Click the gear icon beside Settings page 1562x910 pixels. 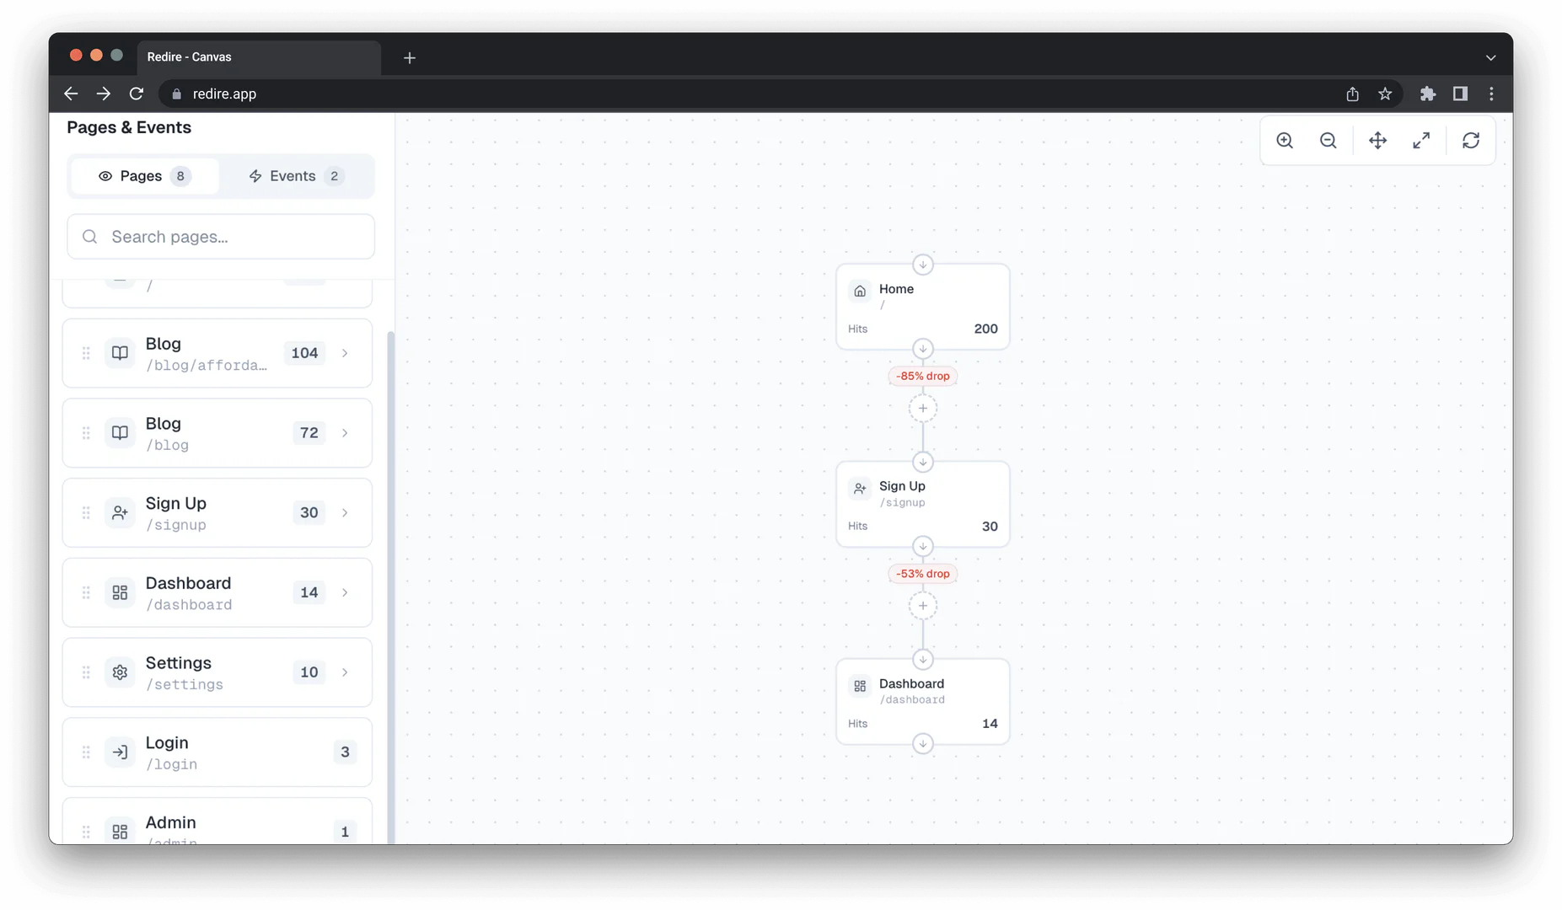click(119, 672)
